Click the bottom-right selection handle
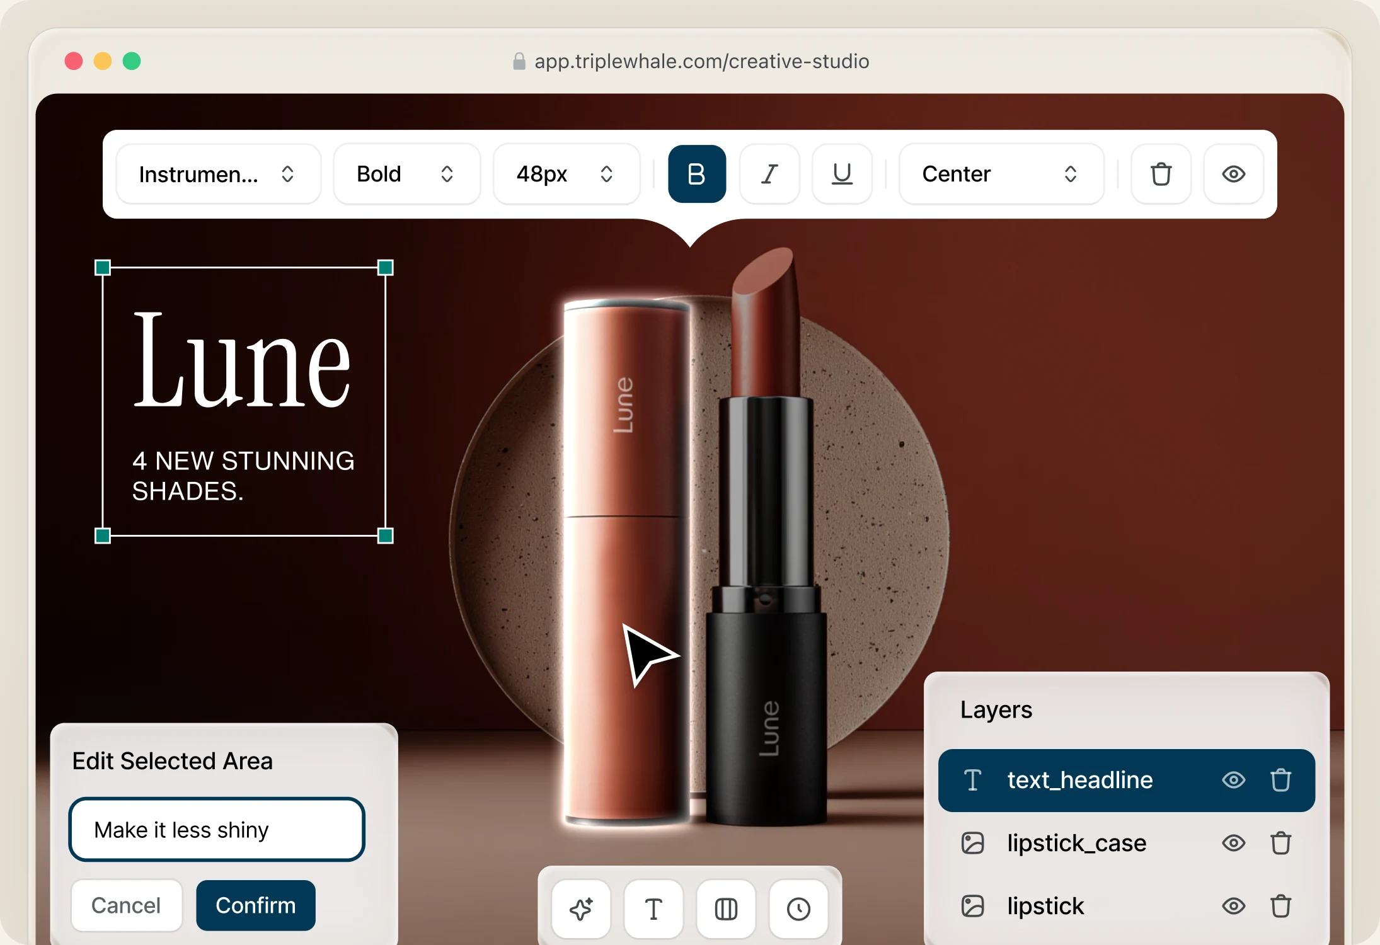1380x945 pixels. pyautogui.click(x=386, y=536)
